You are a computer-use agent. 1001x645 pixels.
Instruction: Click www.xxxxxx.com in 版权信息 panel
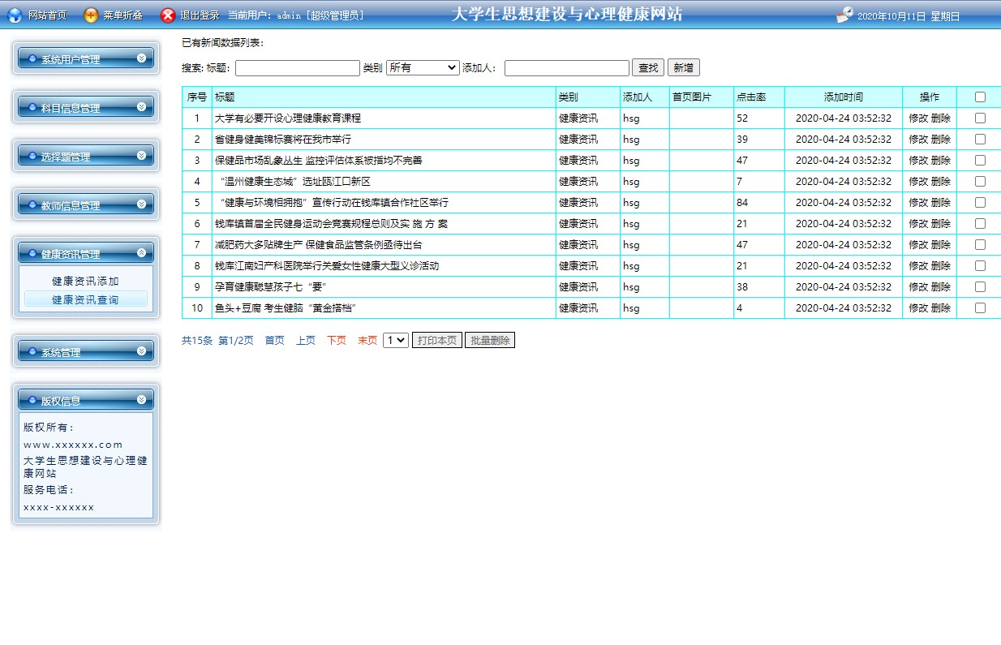[x=73, y=445]
